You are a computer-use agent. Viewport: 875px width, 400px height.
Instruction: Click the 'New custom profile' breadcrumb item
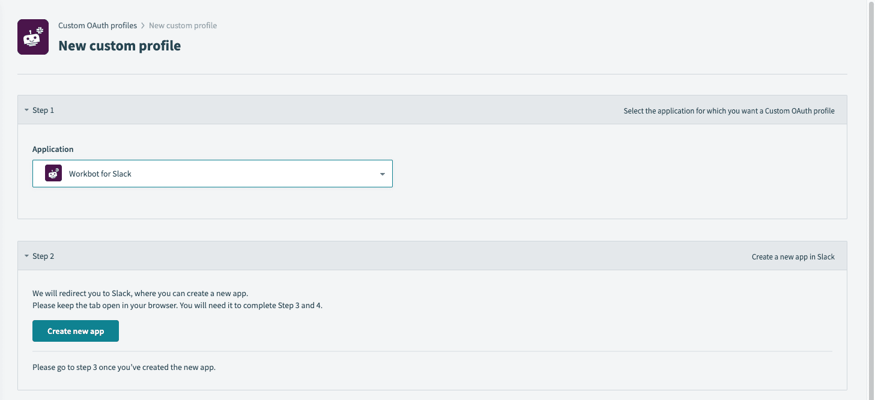(183, 26)
